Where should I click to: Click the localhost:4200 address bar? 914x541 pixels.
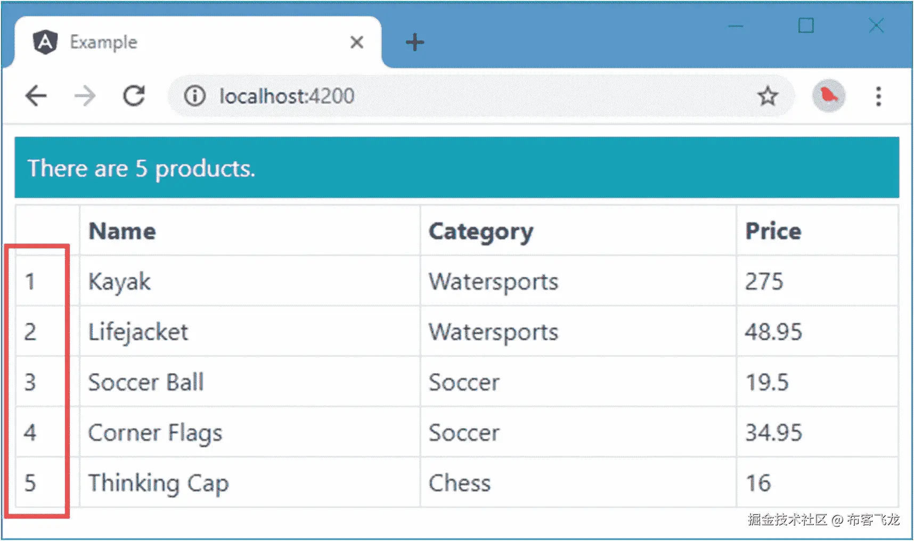tap(426, 96)
